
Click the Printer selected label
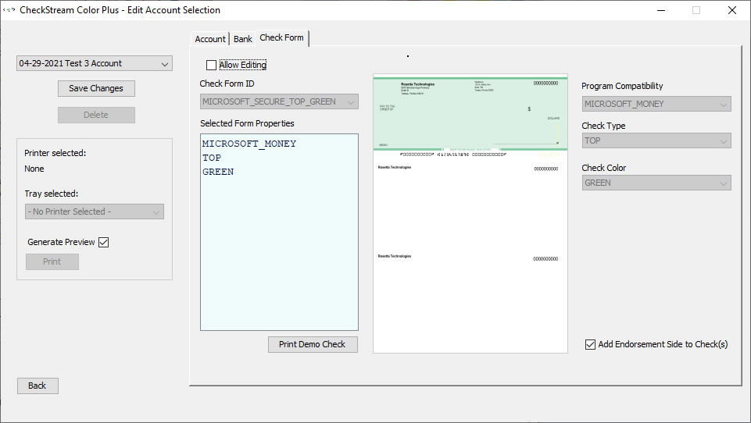(55, 153)
